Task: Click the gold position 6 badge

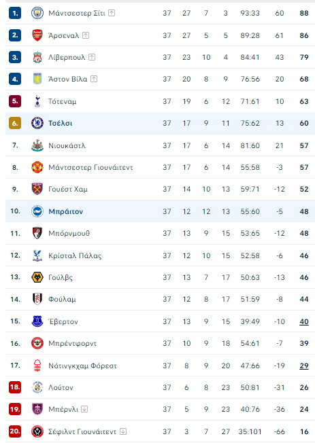Action: click(15, 123)
